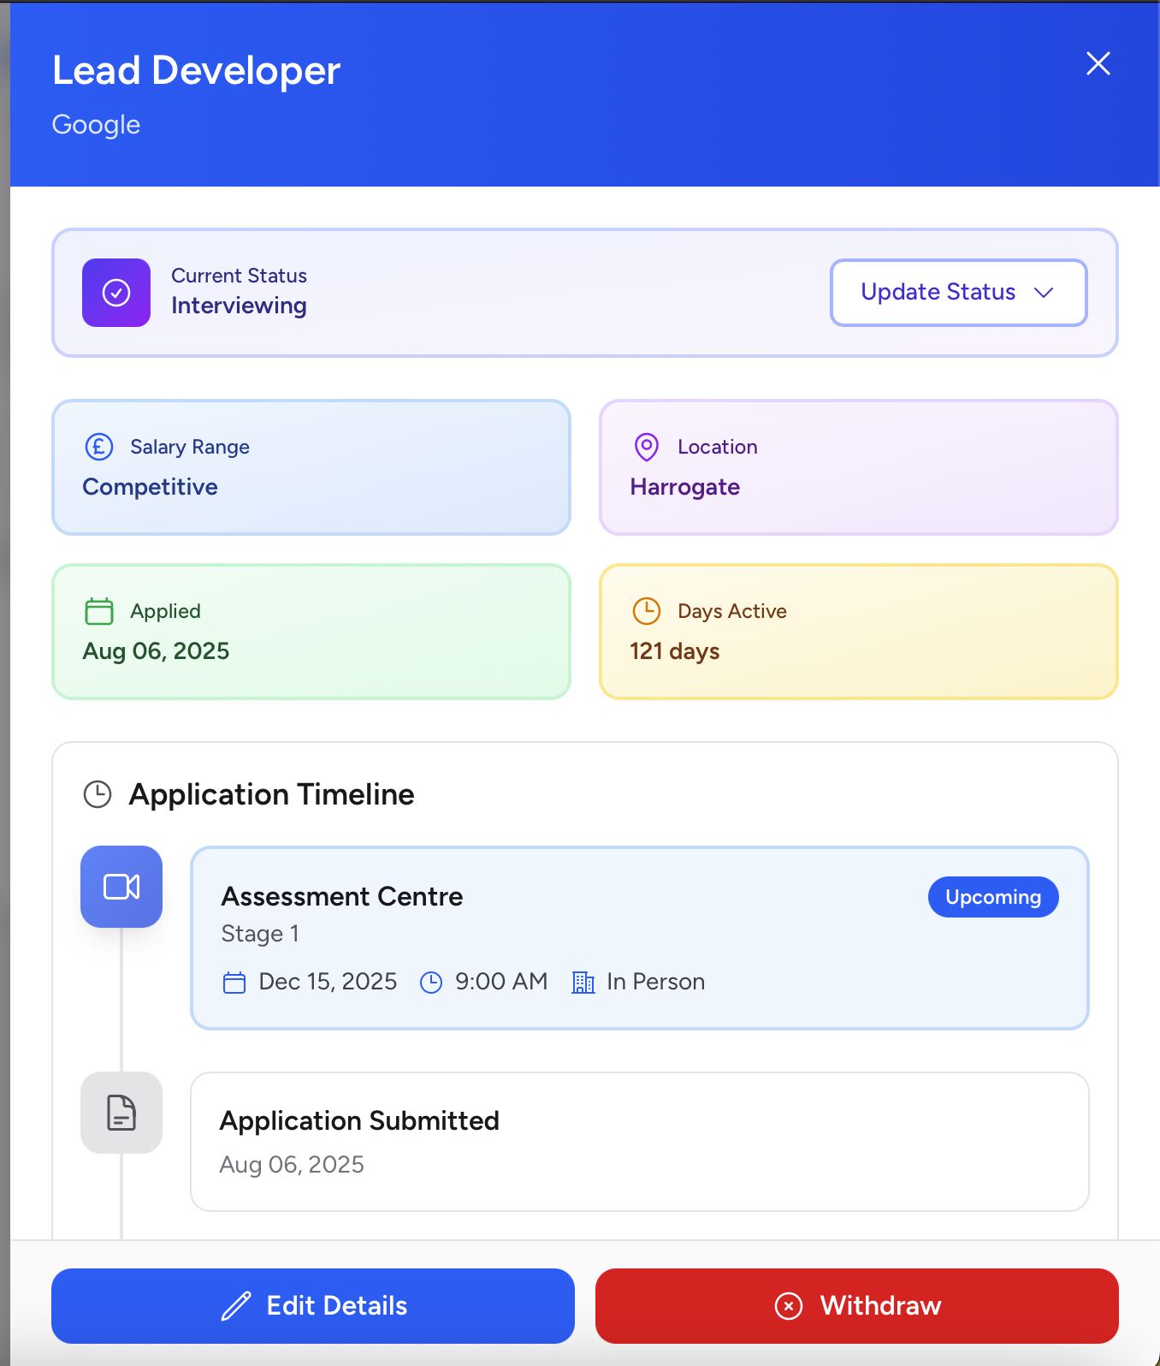
Task: Click the clock icon by Application Timeline heading
Action: (x=98, y=794)
